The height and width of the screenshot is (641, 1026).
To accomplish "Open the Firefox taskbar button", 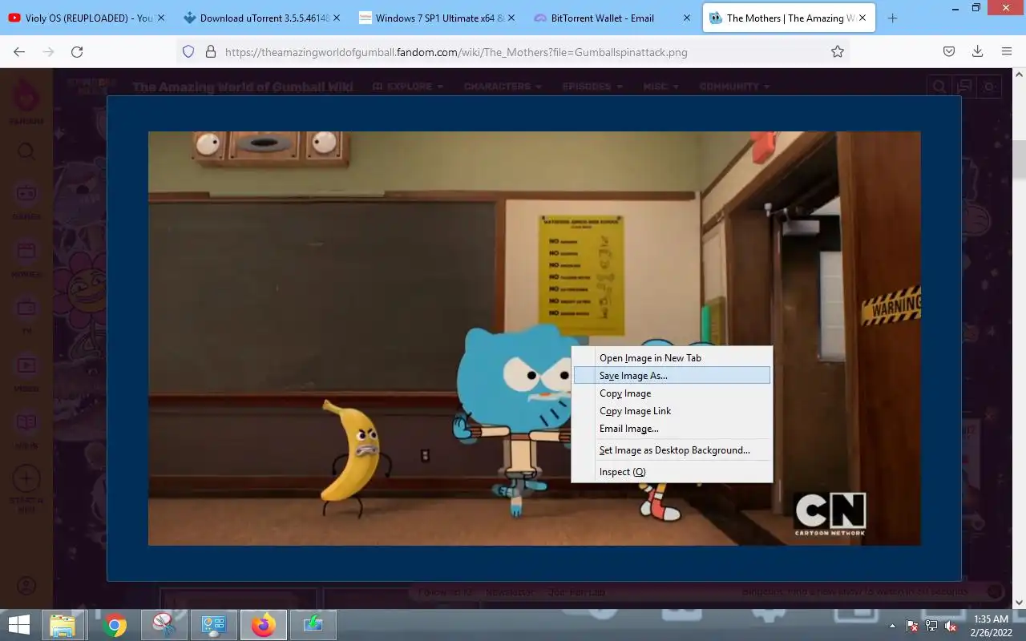I will (263, 625).
